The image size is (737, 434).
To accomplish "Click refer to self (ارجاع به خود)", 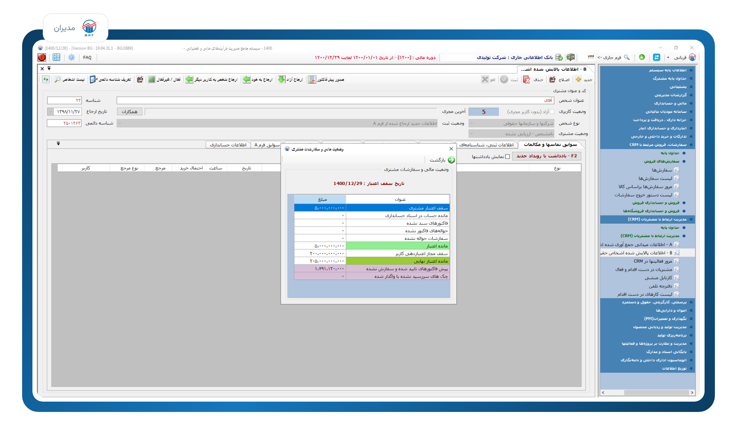I will click(258, 79).
